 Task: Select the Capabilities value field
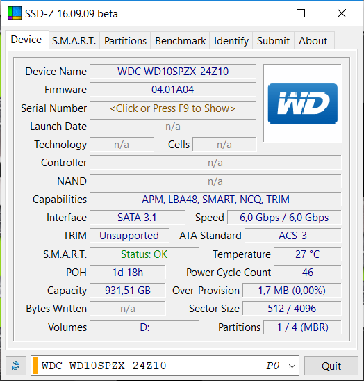pos(215,200)
